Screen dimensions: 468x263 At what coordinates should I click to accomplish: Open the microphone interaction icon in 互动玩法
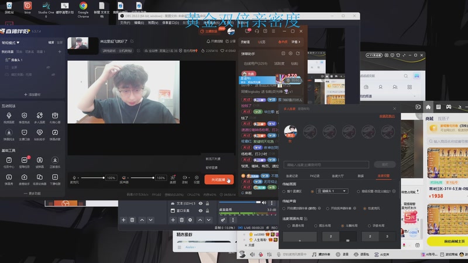click(9, 115)
